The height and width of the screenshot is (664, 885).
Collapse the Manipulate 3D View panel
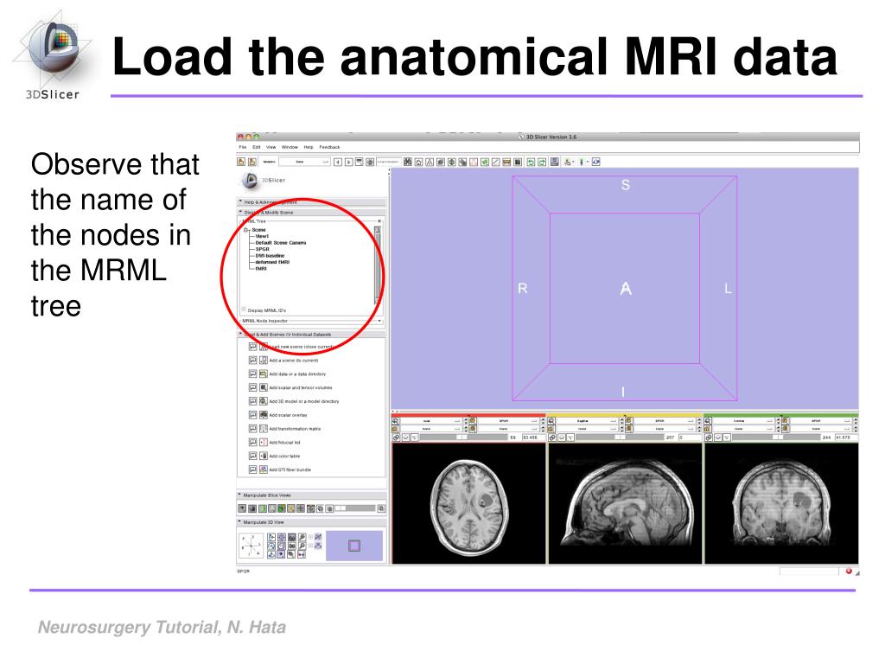311,522
